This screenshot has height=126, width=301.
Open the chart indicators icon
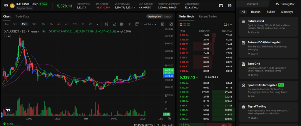point(114,24)
